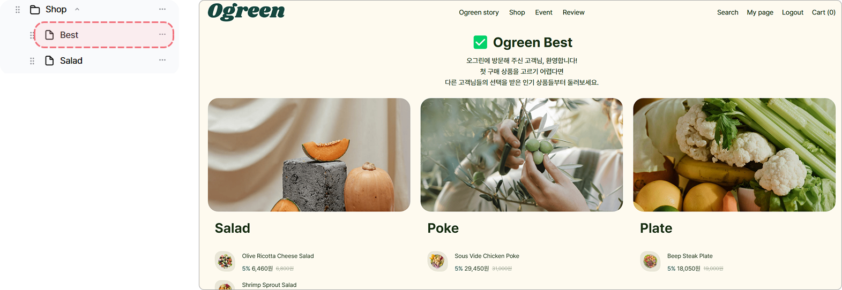
Task: Open the Poke category olive image
Action: pyautogui.click(x=521, y=155)
